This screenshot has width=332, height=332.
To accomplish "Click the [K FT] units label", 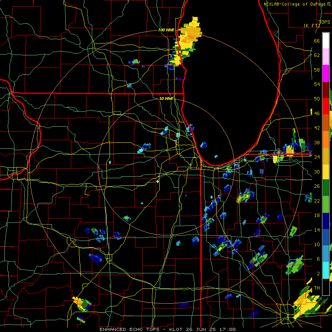I will pyautogui.click(x=312, y=25).
